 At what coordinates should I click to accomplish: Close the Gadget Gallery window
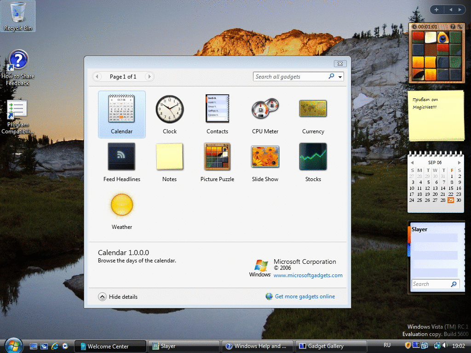pyautogui.click(x=340, y=63)
